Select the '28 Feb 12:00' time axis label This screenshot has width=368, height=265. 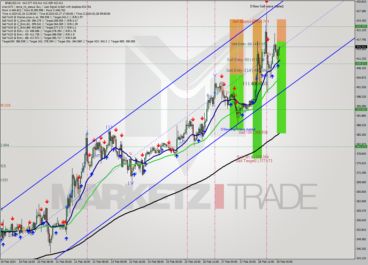point(266,262)
